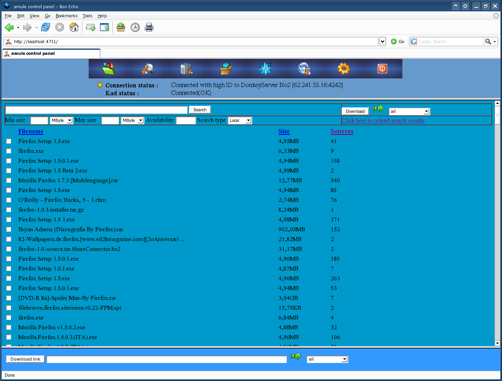Open a new tab via toolbar
Screen dimensions: 502x381
pyautogui.click(x=91, y=27)
